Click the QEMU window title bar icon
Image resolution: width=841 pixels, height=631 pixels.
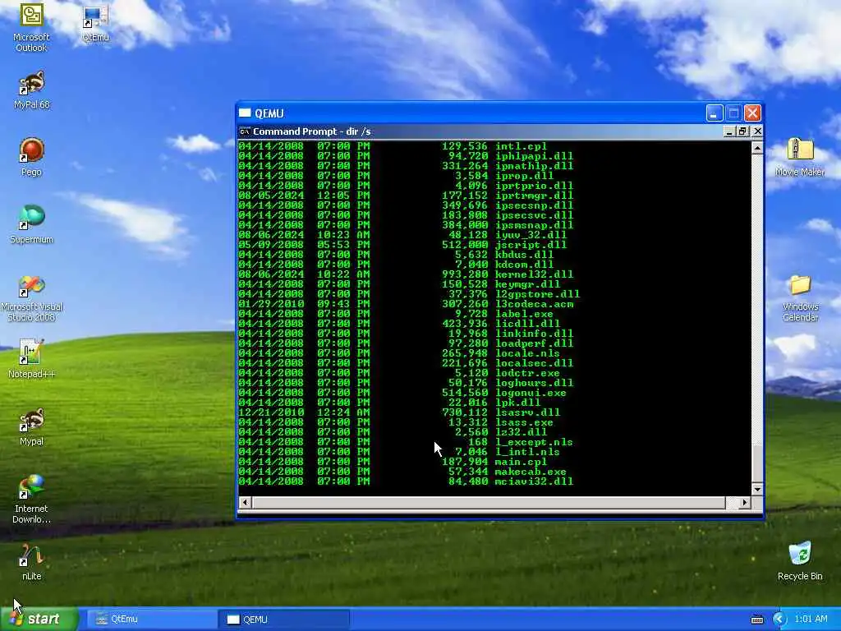tap(245, 113)
